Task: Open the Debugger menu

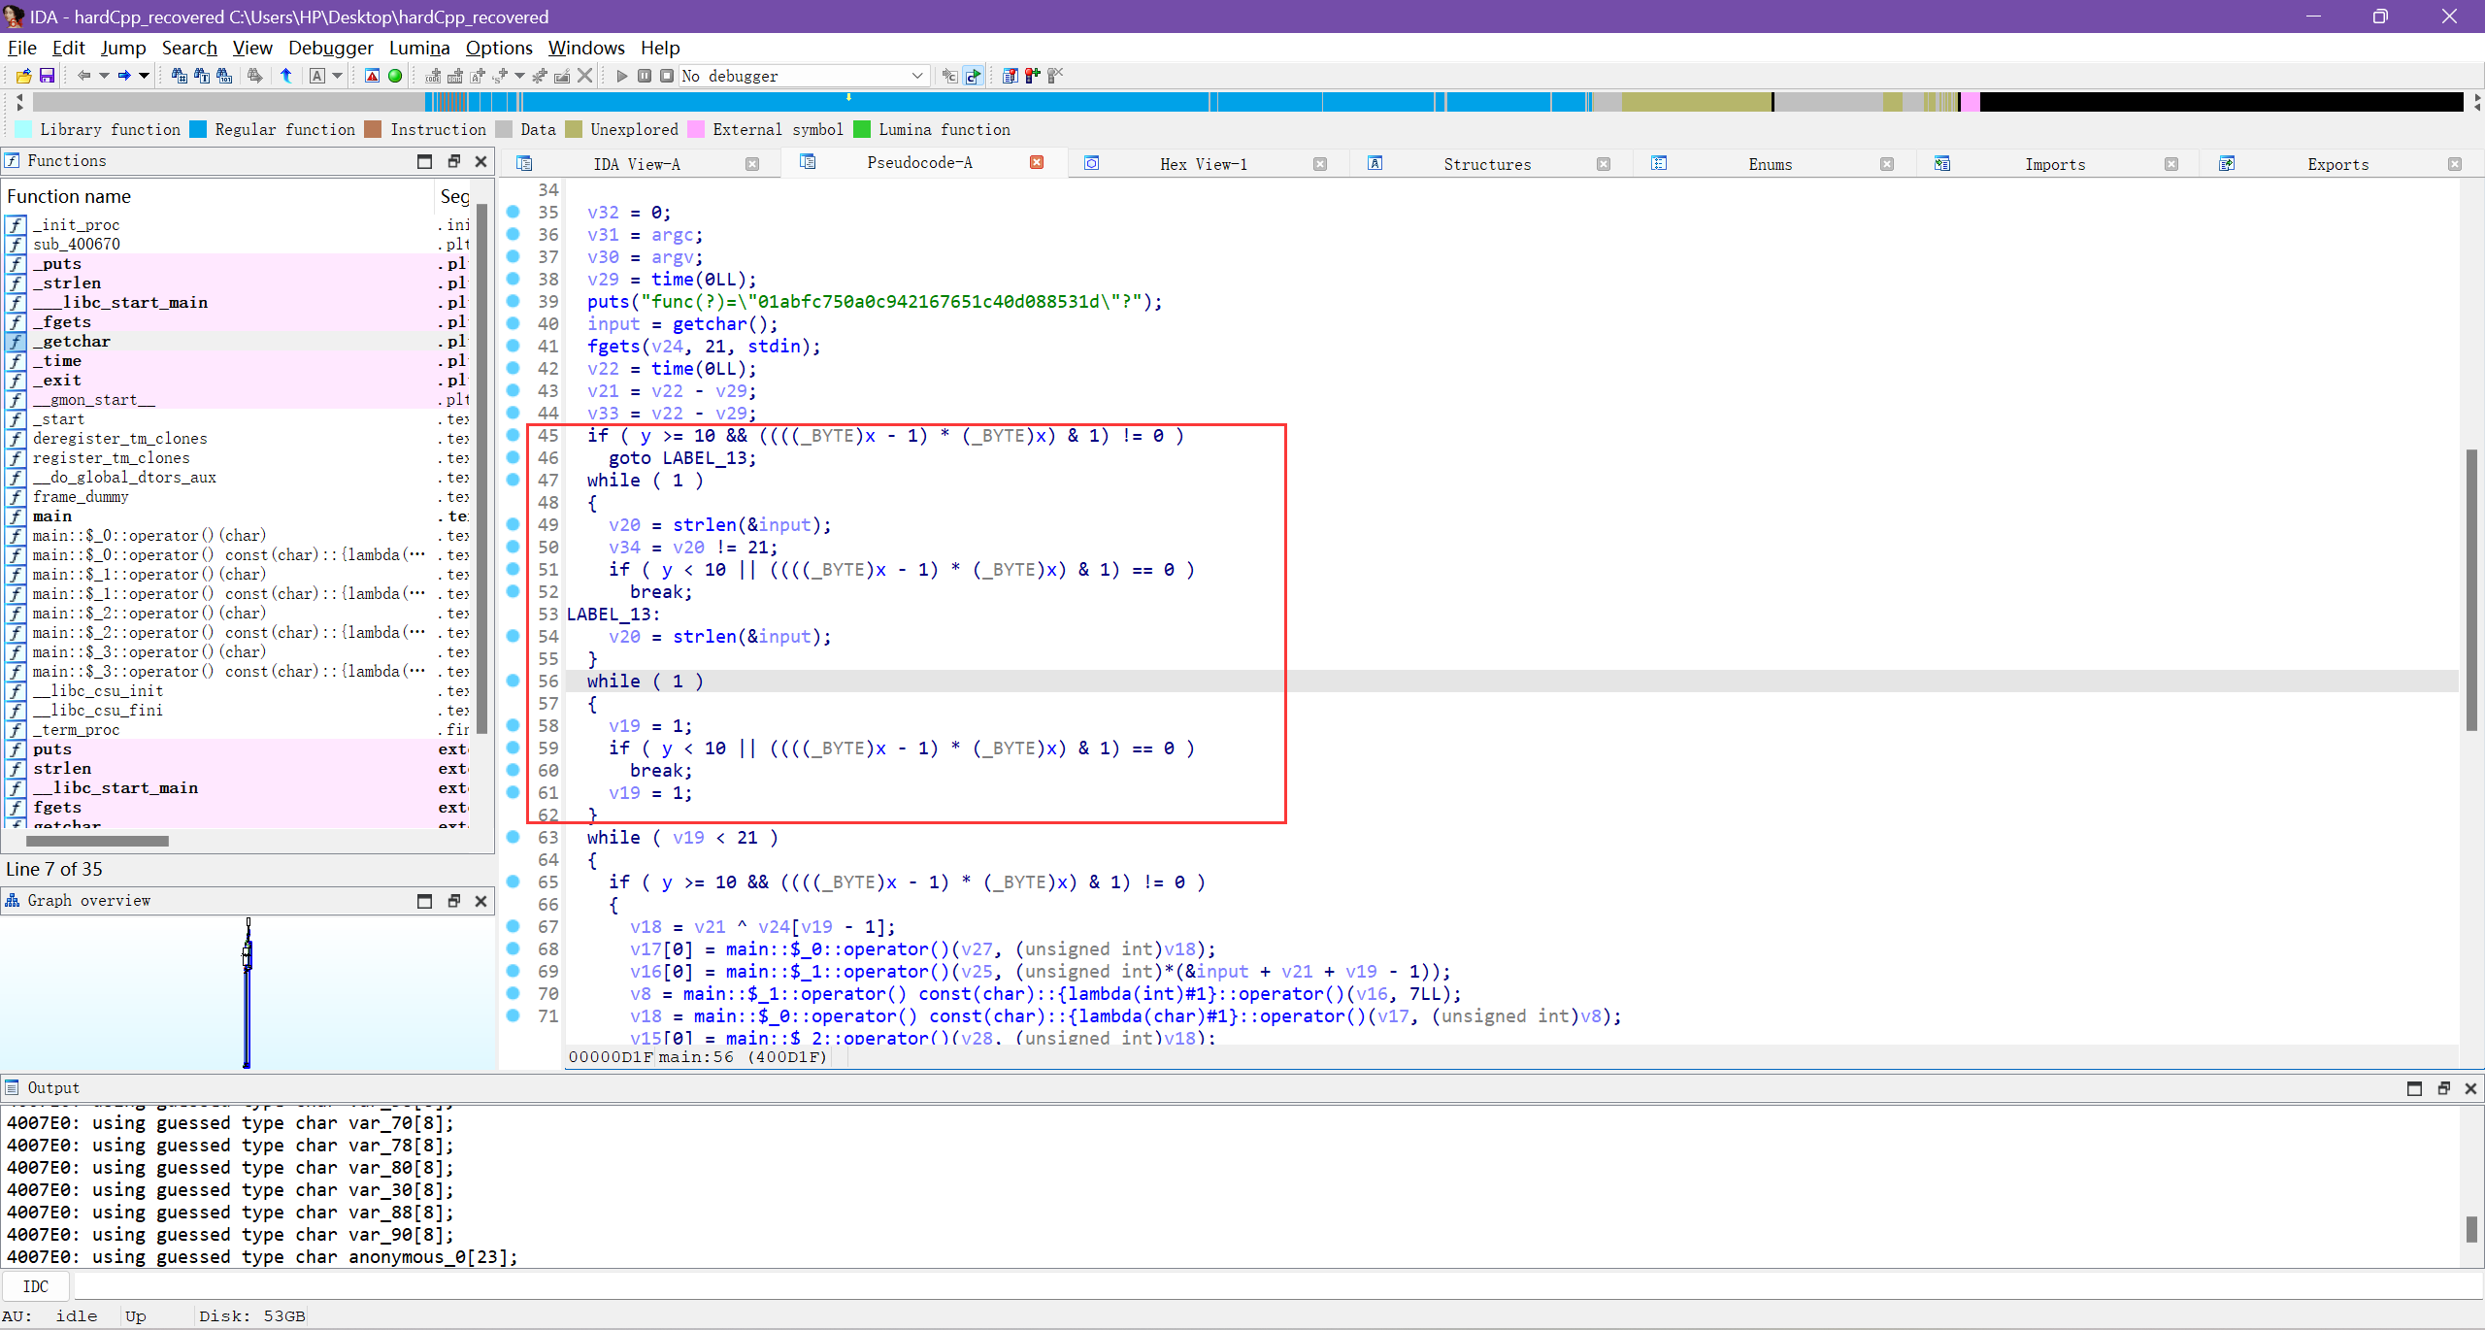Action: point(331,48)
